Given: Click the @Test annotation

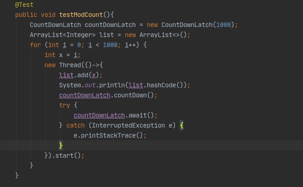Looking at the screenshot, I should click(24, 5).
